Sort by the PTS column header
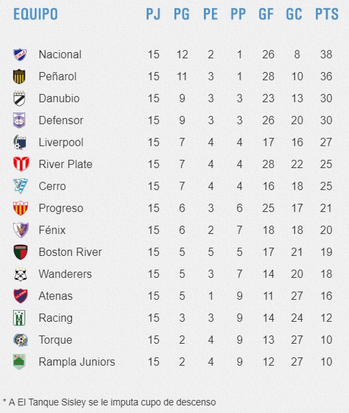The image size is (349, 413). [x=326, y=14]
